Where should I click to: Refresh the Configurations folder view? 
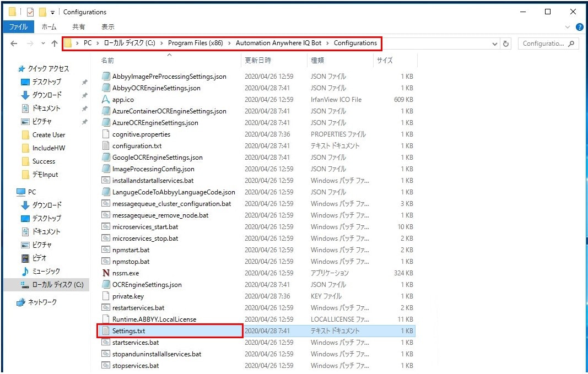pyautogui.click(x=505, y=44)
